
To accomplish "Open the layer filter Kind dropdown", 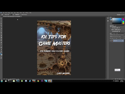I will pos(113,35).
